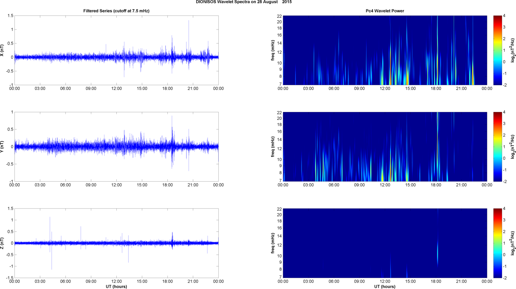Click the 10 mHz tick of the bottom spectrum

click(x=279, y=256)
